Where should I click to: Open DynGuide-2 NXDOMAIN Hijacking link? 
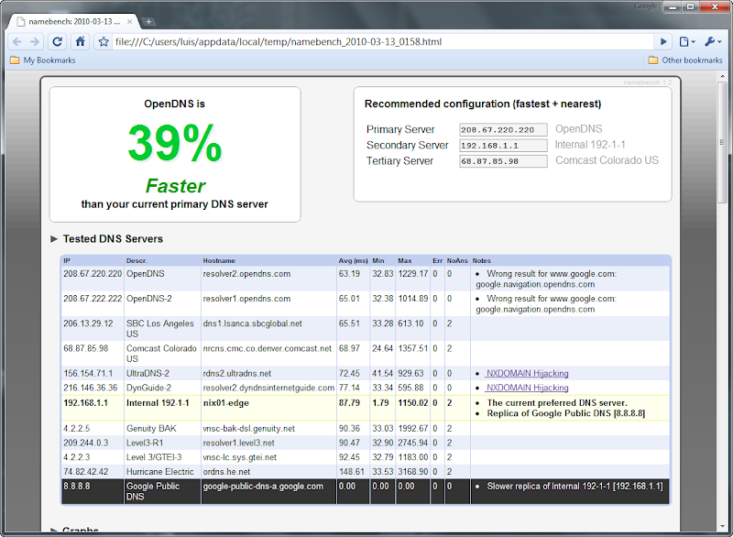[527, 388]
